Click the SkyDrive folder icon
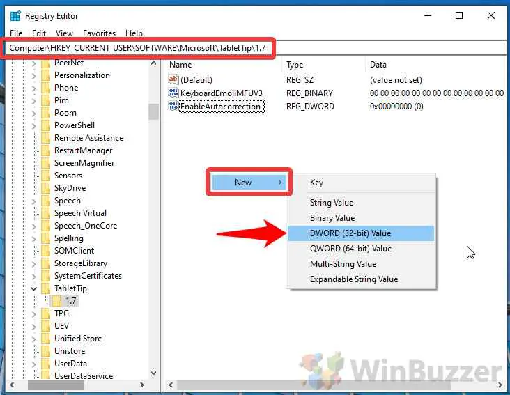This screenshot has width=510, height=395. [46, 188]
